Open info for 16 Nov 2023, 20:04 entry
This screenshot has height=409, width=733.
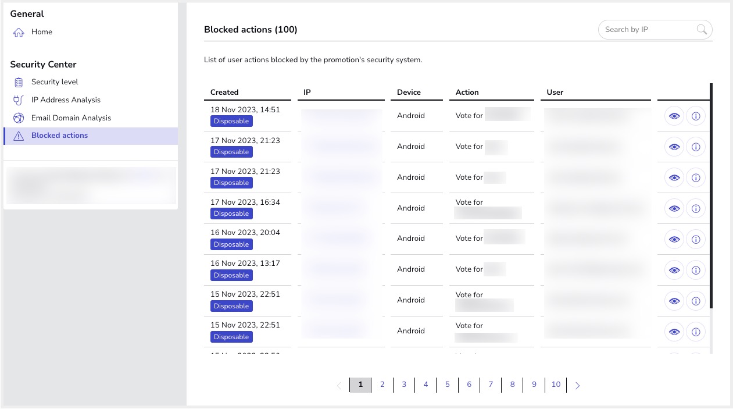tap(696, 239)
